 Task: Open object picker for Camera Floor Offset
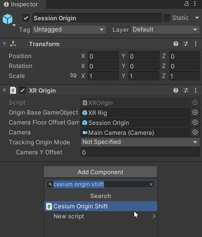(195, 122)
